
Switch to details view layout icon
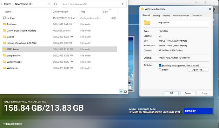(x=121, y=92)
